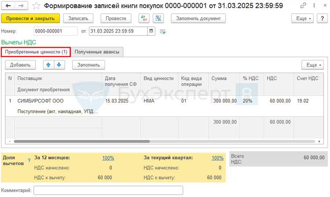The width and height of the screenshot is (330, 197).
Task: Add document to favorites with star
Action: (x=36, y=6)
